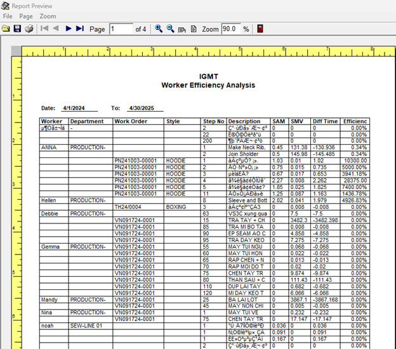Click description Join Sholder

pos(243,154)
